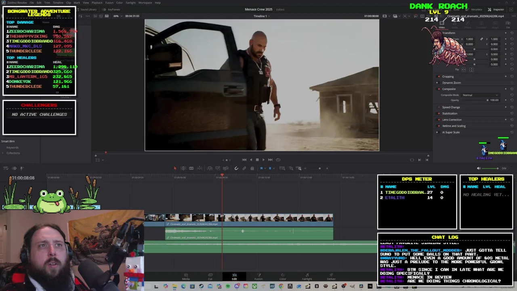517x291 pixels.
Task: Click the Zoom X value field
Action: point(469,39)
